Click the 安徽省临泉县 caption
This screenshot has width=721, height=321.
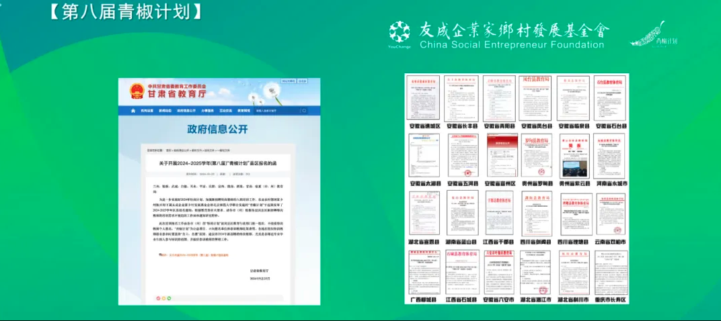coord(575,126)
